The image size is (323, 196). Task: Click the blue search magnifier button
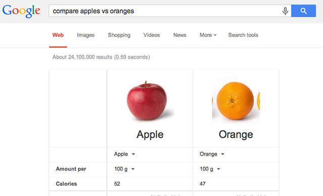(303, 11)
